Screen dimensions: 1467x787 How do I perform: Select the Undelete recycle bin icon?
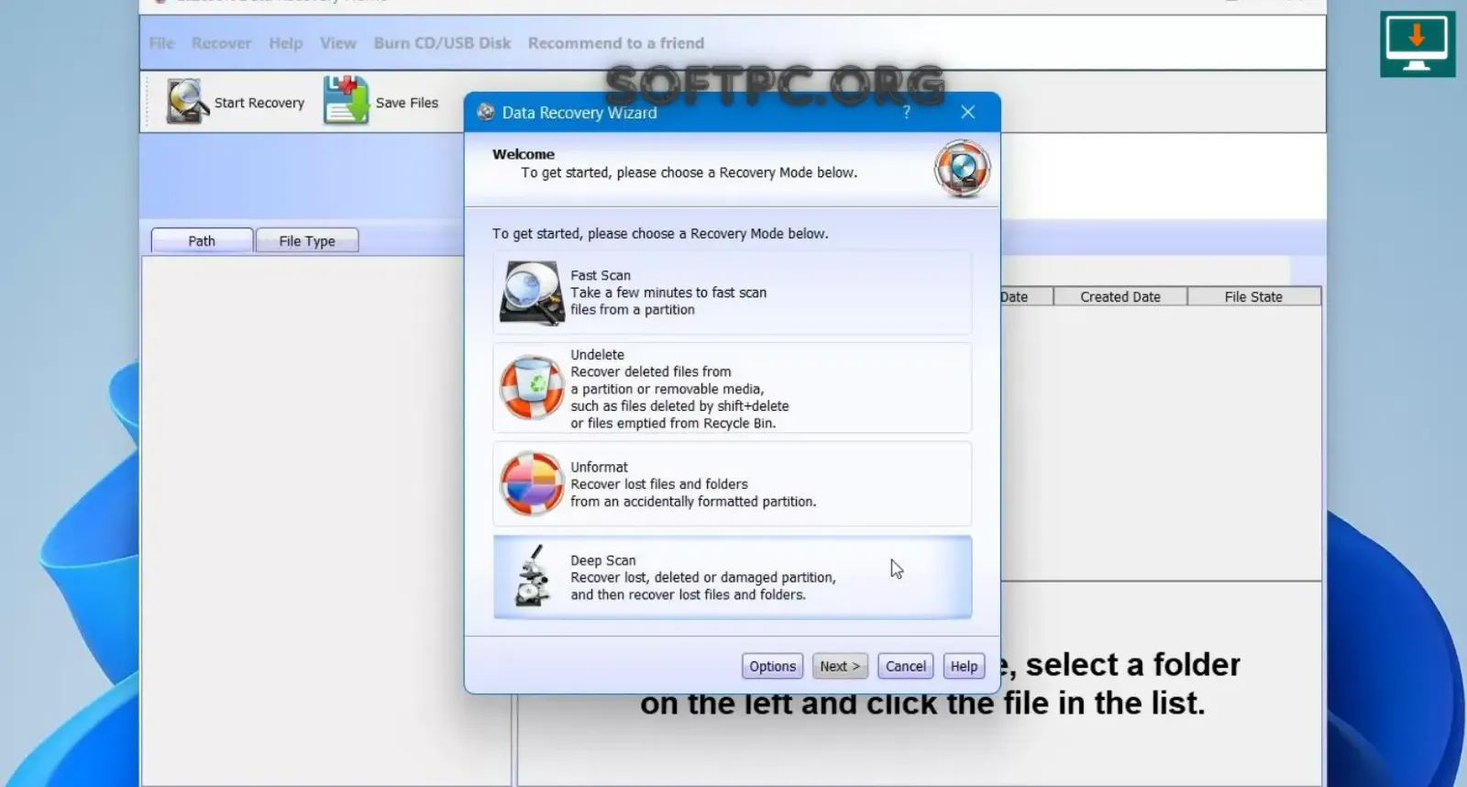click(531, 387)
